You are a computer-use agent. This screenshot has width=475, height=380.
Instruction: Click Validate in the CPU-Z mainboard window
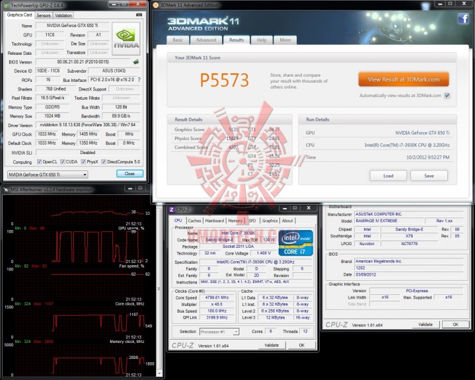425,324
